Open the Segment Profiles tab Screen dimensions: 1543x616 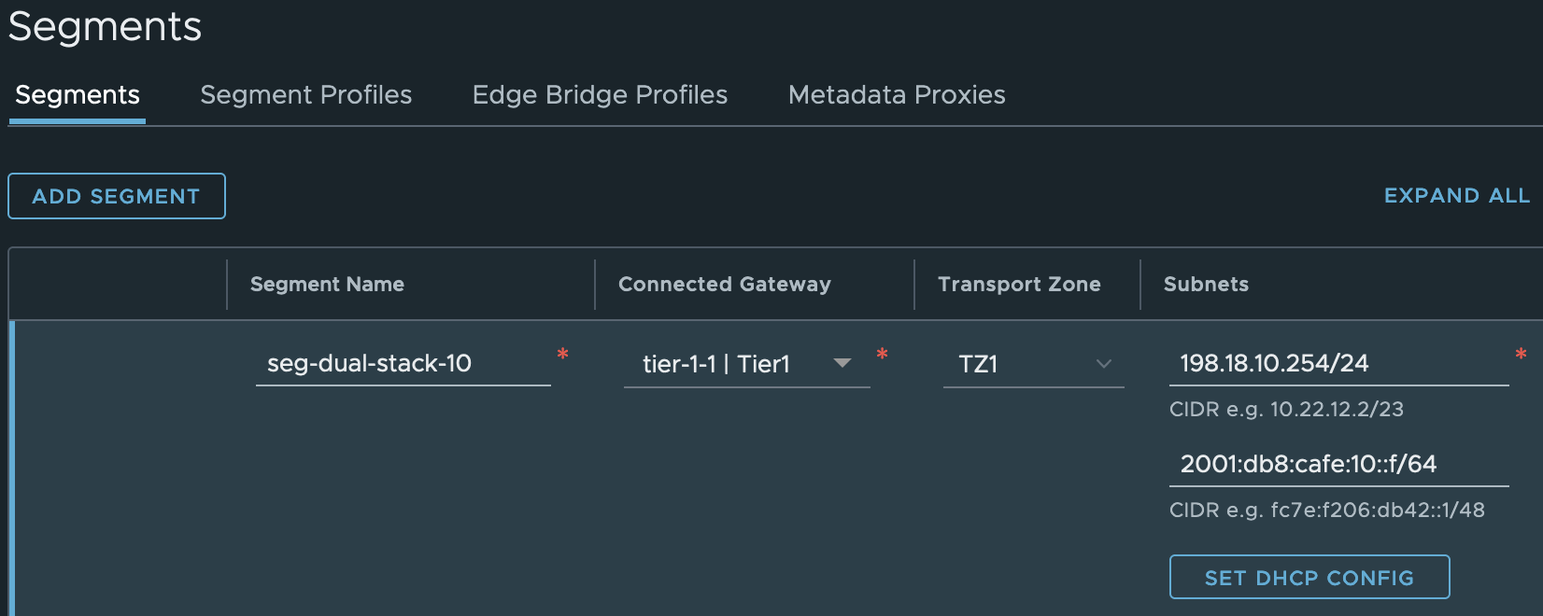[305, 95]
